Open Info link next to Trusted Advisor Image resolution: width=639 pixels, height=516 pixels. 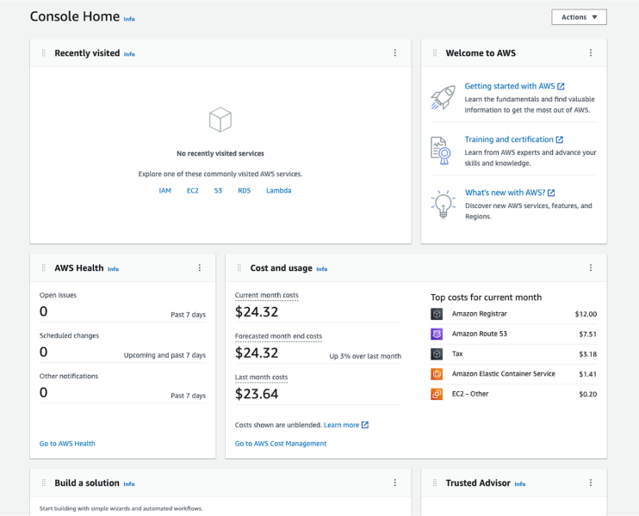519,484
